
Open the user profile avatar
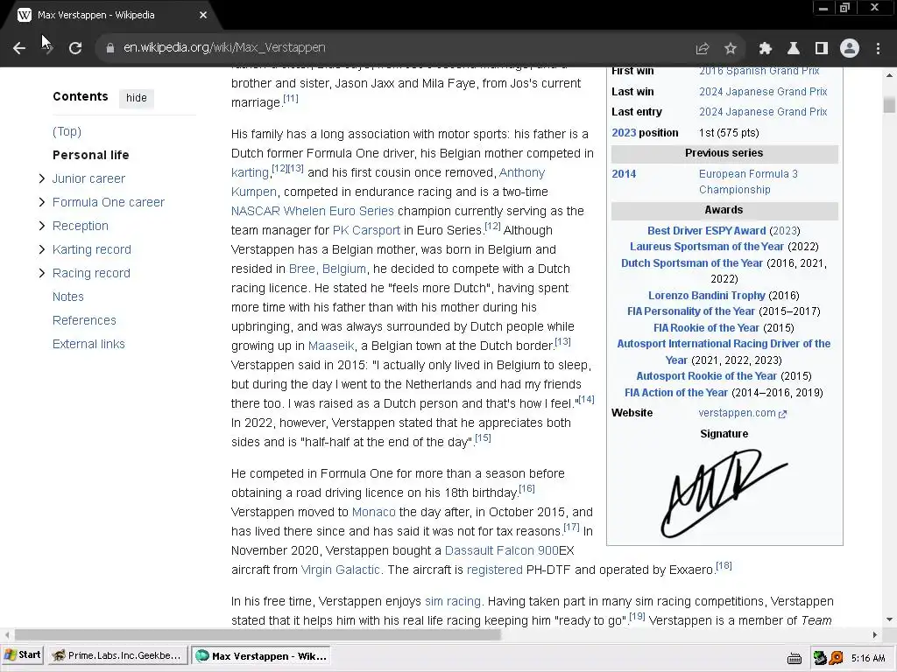850,49
